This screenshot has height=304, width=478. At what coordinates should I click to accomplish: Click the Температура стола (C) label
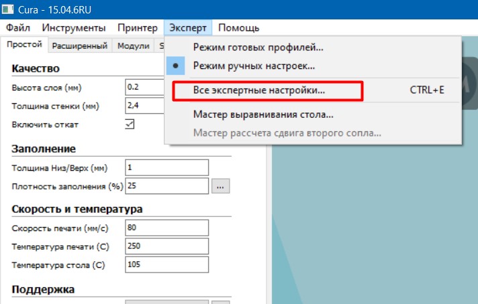point(58,265)
